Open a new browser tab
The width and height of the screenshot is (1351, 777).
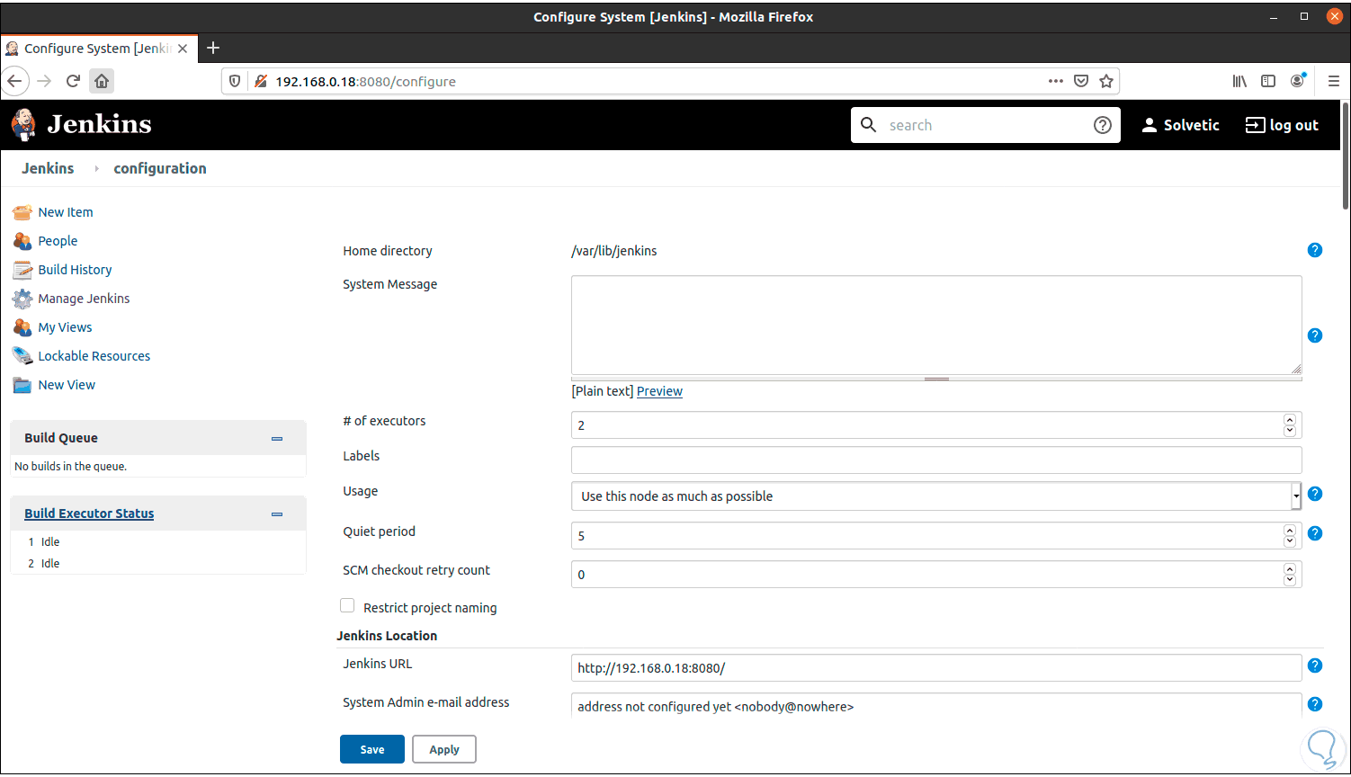[x=213, y=49]
